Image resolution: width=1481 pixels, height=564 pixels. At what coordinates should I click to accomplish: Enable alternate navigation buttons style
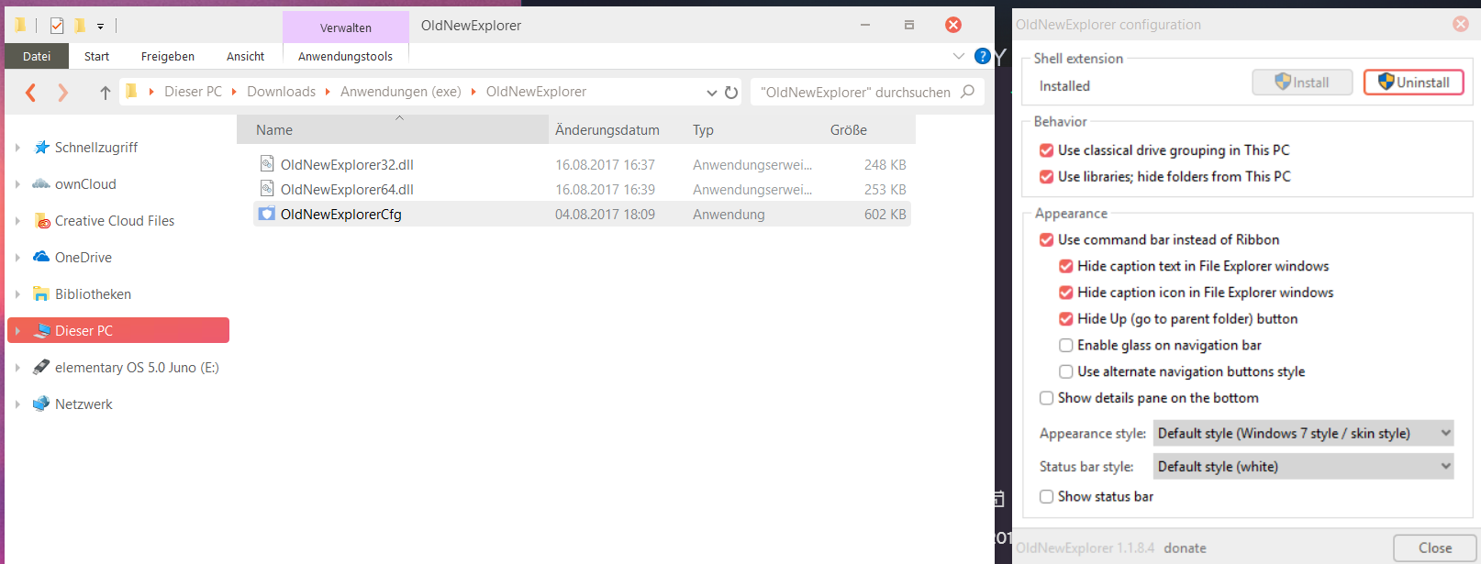click(x=1065, y=372)
